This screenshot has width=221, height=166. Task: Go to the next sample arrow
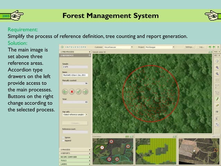pyautogui.click(x=86, y=92)
